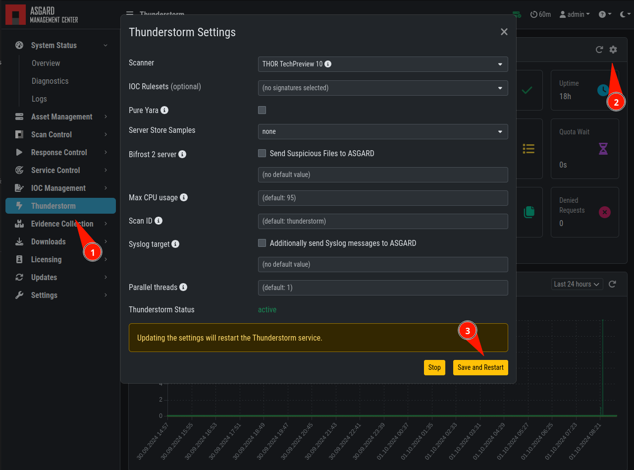Open the Last 24 hours range dropdown

(x=577, y=284)
